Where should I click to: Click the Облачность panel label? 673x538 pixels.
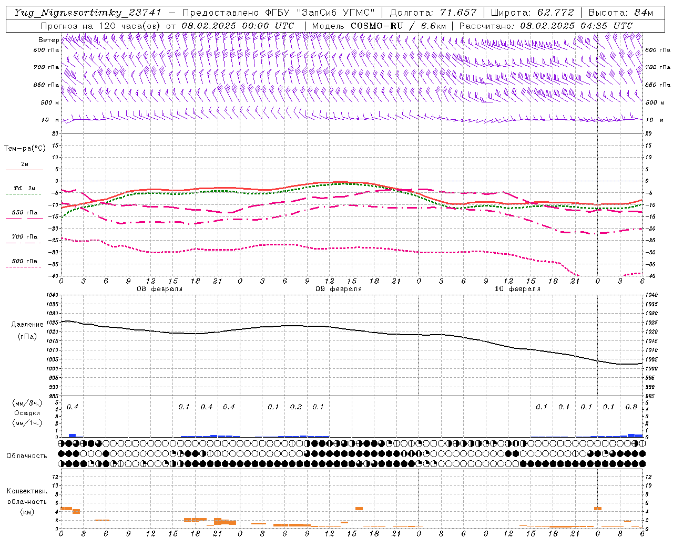27,456
